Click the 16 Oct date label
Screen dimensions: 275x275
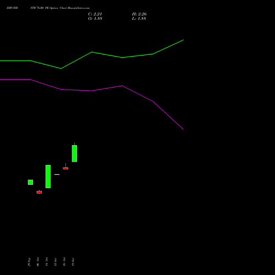pyautogui.click(x=64, y=262)
